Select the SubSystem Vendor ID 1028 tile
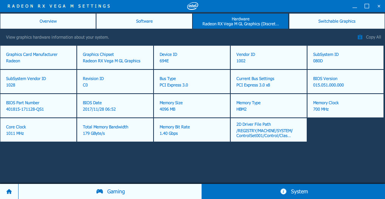Image resolution: width=385 pixels, height=199 pixels. (38, 82)
